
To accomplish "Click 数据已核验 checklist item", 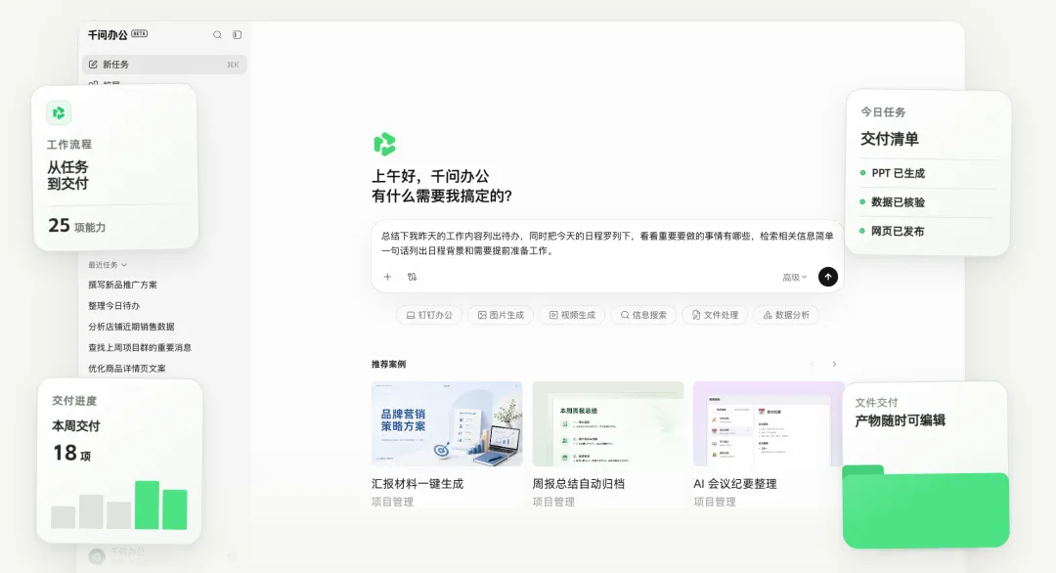I will (x=893, y=202).
